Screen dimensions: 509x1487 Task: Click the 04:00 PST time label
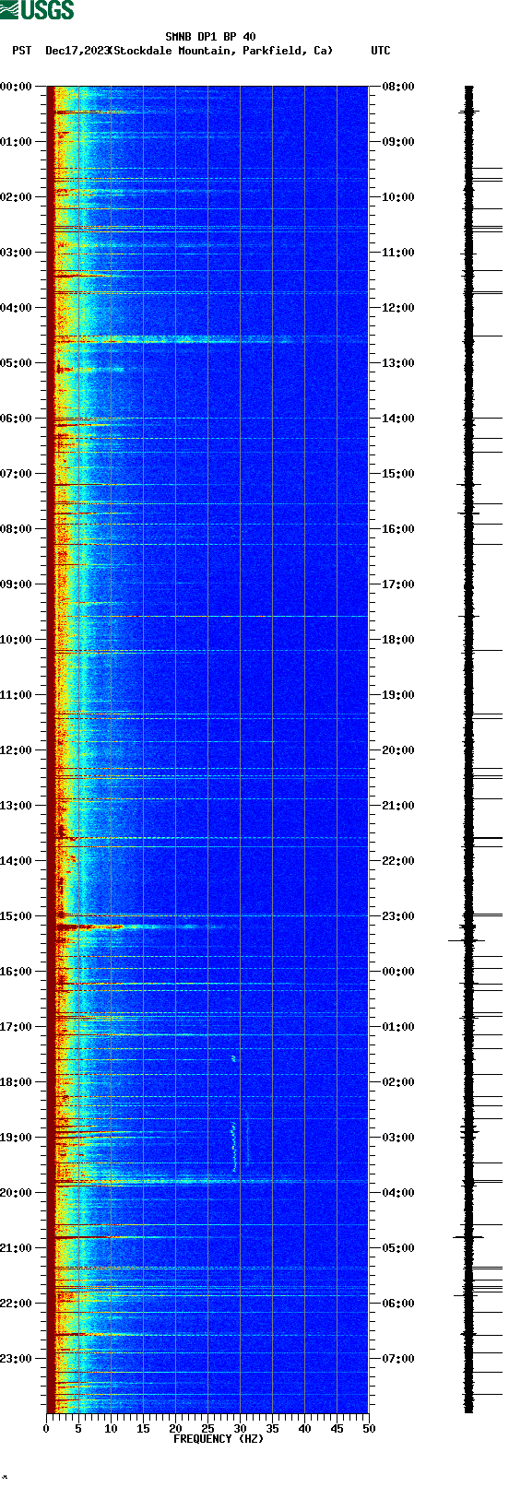(x=17, y=308)
